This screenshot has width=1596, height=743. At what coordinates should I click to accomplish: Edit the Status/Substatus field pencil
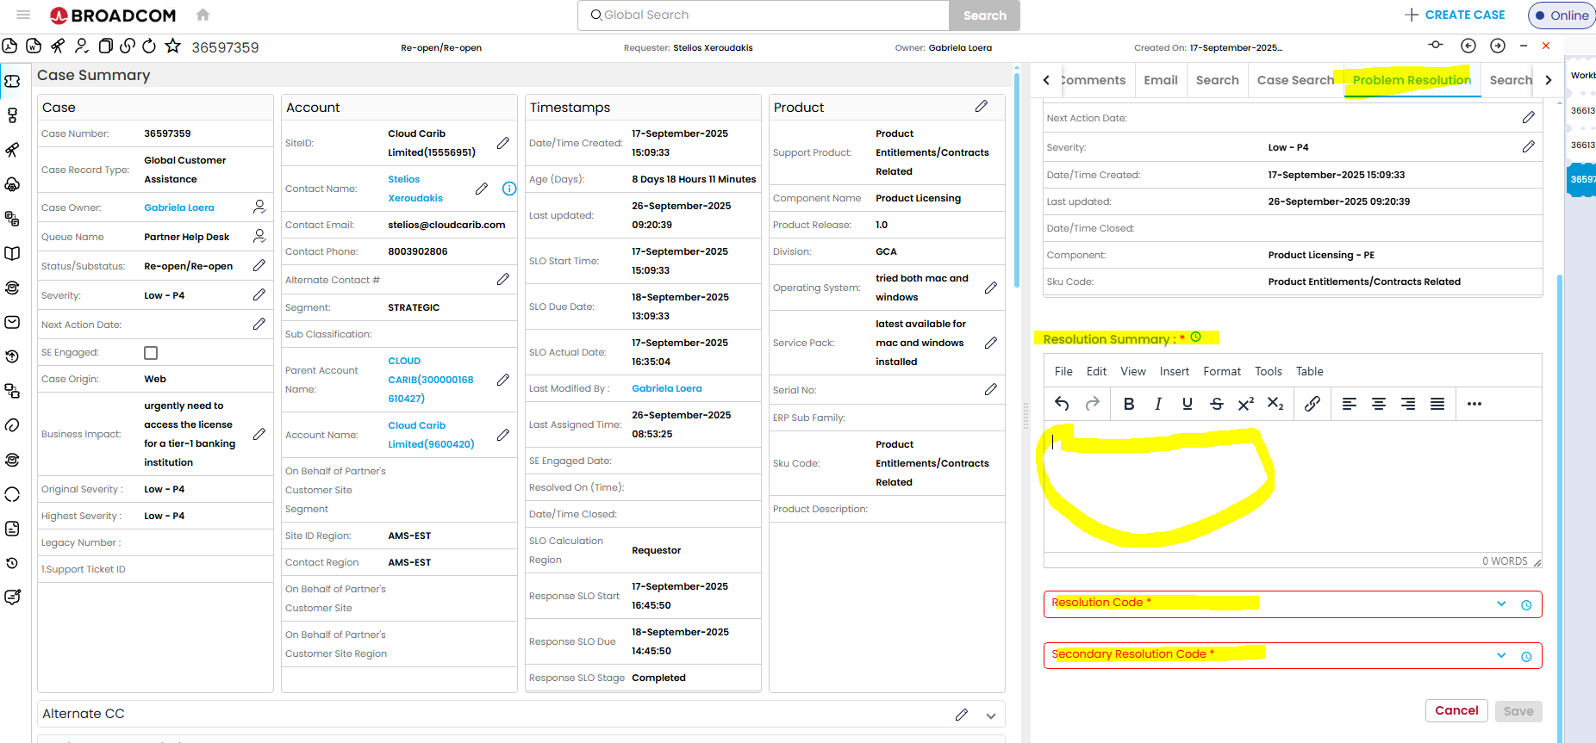(259, 266)
